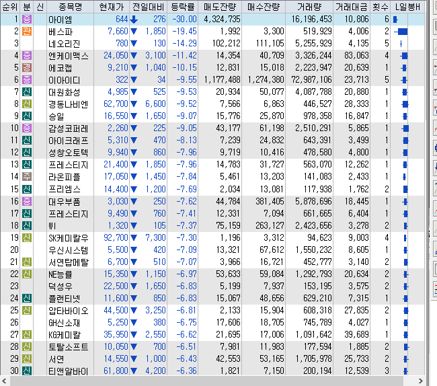Select the stock name 우신시스템

[69, 249]
